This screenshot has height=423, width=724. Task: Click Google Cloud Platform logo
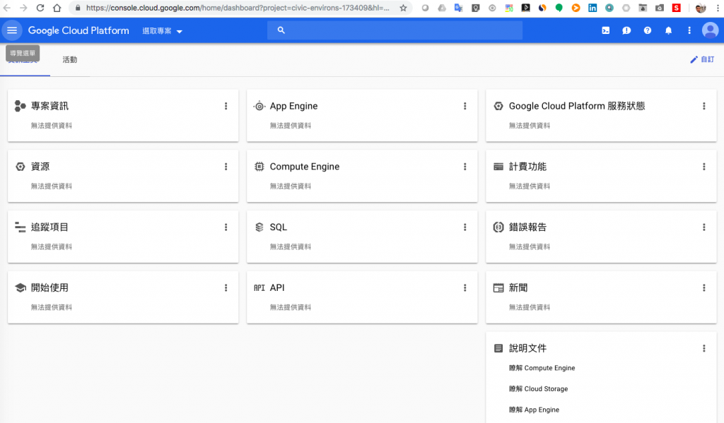coord(78,30)
